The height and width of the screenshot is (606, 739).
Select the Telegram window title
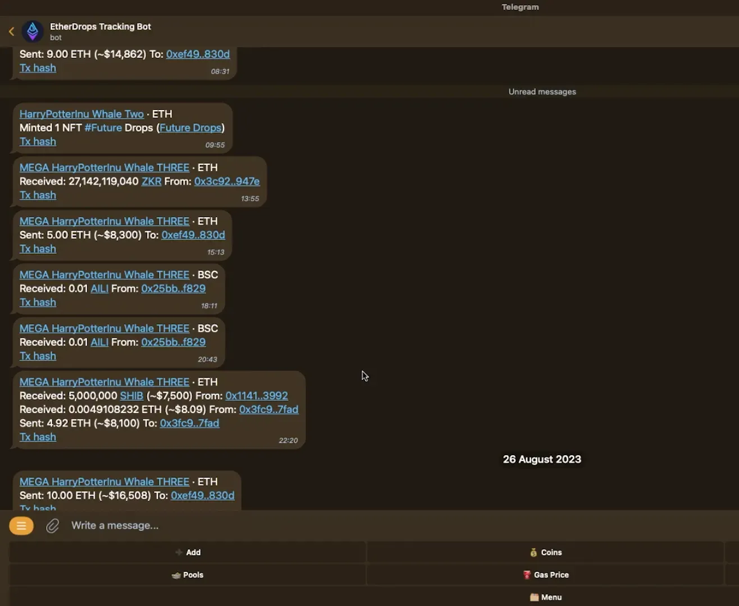(520, 7)
